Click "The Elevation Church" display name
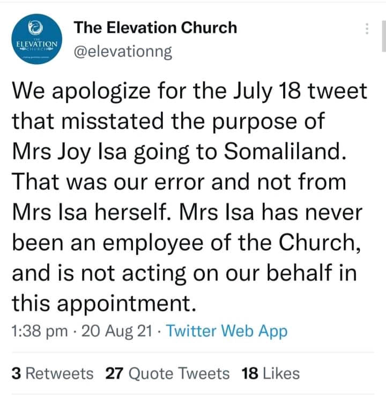Screen dimensions: 386x400 coord(155,27)
